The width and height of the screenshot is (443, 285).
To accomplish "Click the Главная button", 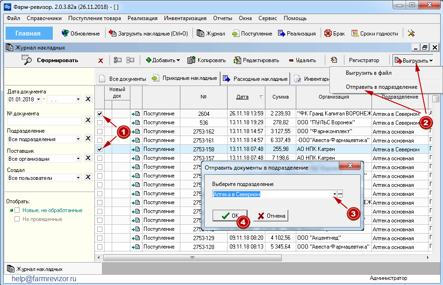I will [x=29, y=33].
